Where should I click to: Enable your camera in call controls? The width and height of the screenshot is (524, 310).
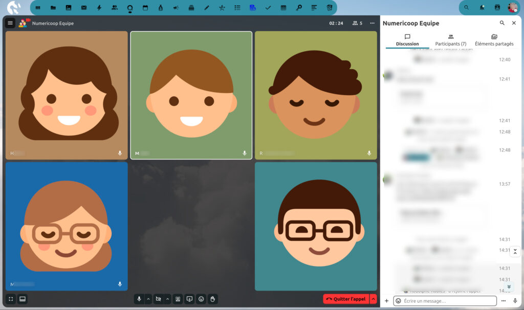pyautogui.click(x=159, y=299)
